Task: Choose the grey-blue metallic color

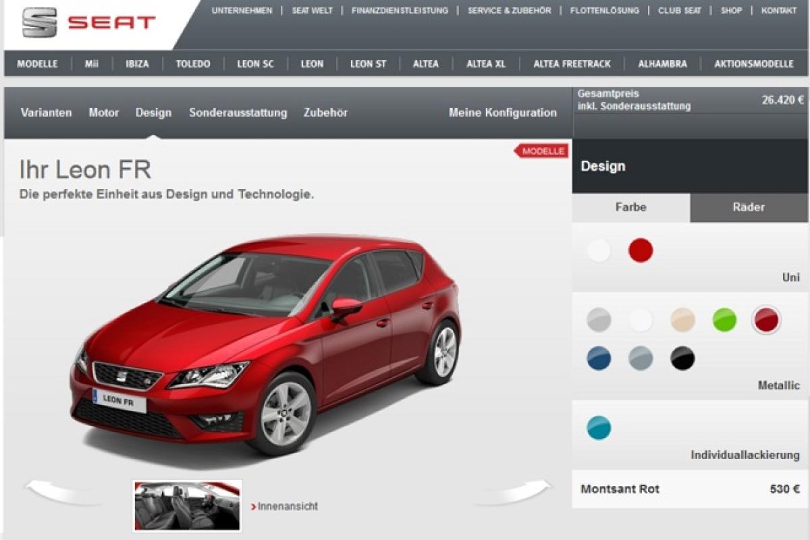Action: [641, 358]
